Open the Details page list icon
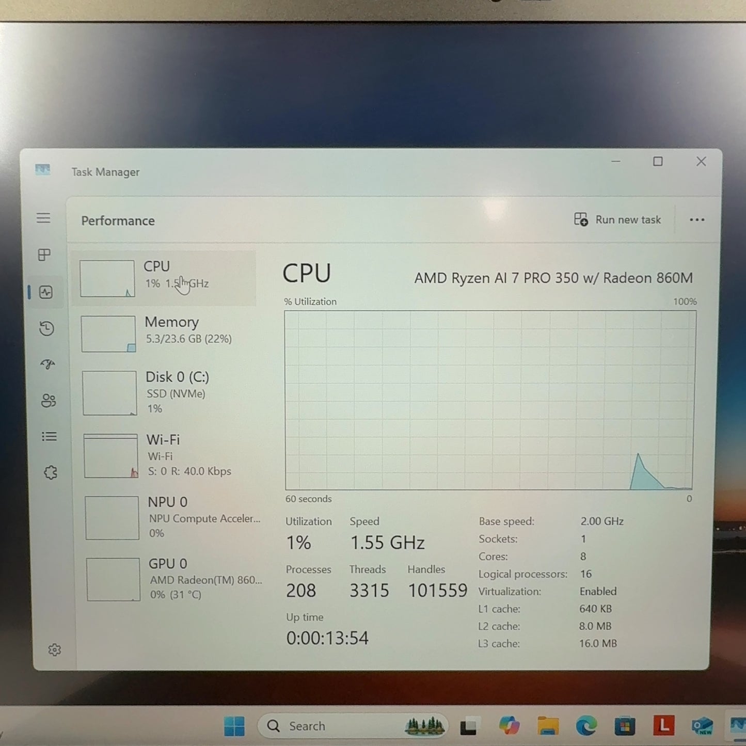 pyautogui.click(x=50, y=437)
